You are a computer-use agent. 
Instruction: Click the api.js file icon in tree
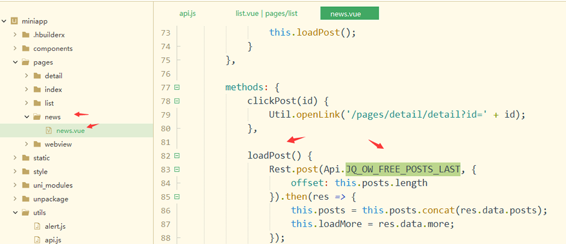coord(37,240)
